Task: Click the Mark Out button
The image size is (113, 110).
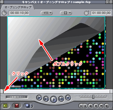Action: click(85, 106)
